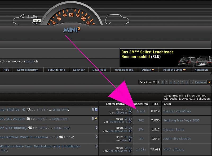Sort results by Antworten column header
The image size is (212, 156).
[x=141, y=104]
